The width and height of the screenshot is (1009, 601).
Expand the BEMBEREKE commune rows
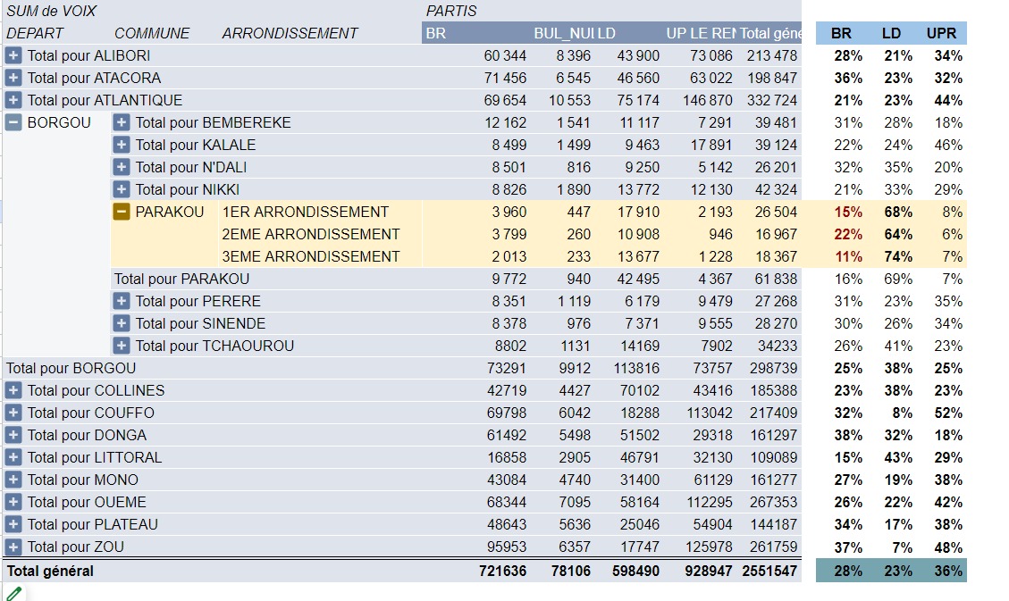point(122,122)
